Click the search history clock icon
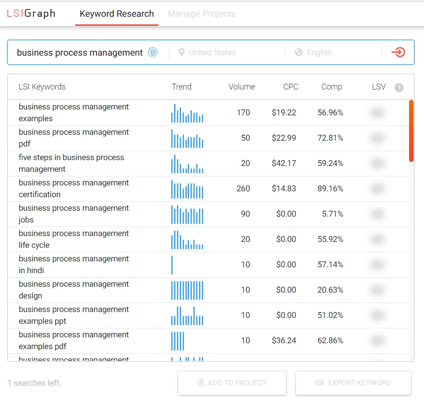 (x=153, y=52)
